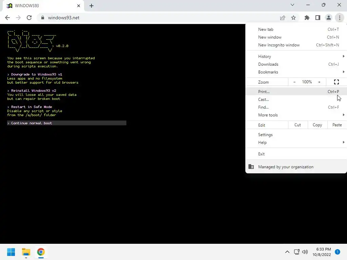View site information via the lock icon
Viewport: 347px width, 260px height.
(x=43, y=18)
